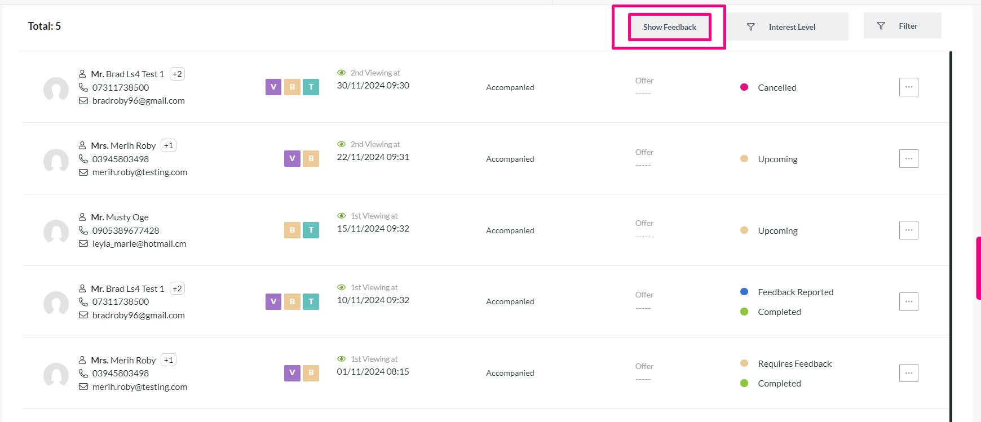The width and height of the screenshot is (981, 422).
Task: Click eye icon beside 1st Viewing 01/11/2024
Action: click(341, 359)
